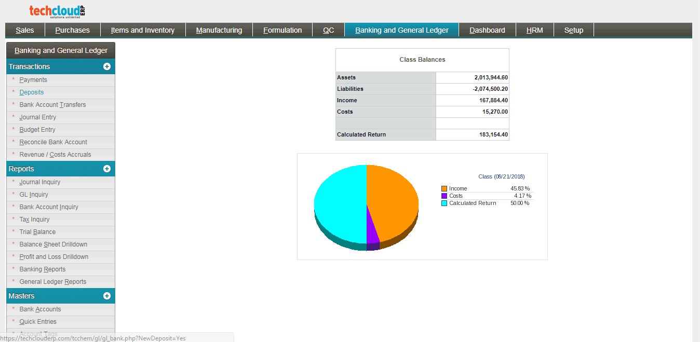The height and width of the screenshot is (342, 700).
Task: Open the Payments transaction link
Action: 33,80
